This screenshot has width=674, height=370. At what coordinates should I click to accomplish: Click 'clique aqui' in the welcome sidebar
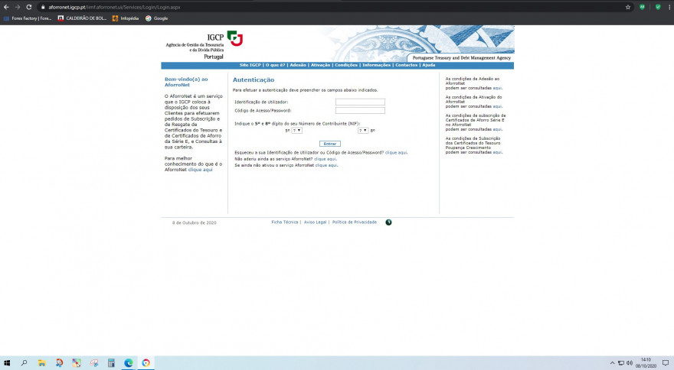[x=201, y=170]
